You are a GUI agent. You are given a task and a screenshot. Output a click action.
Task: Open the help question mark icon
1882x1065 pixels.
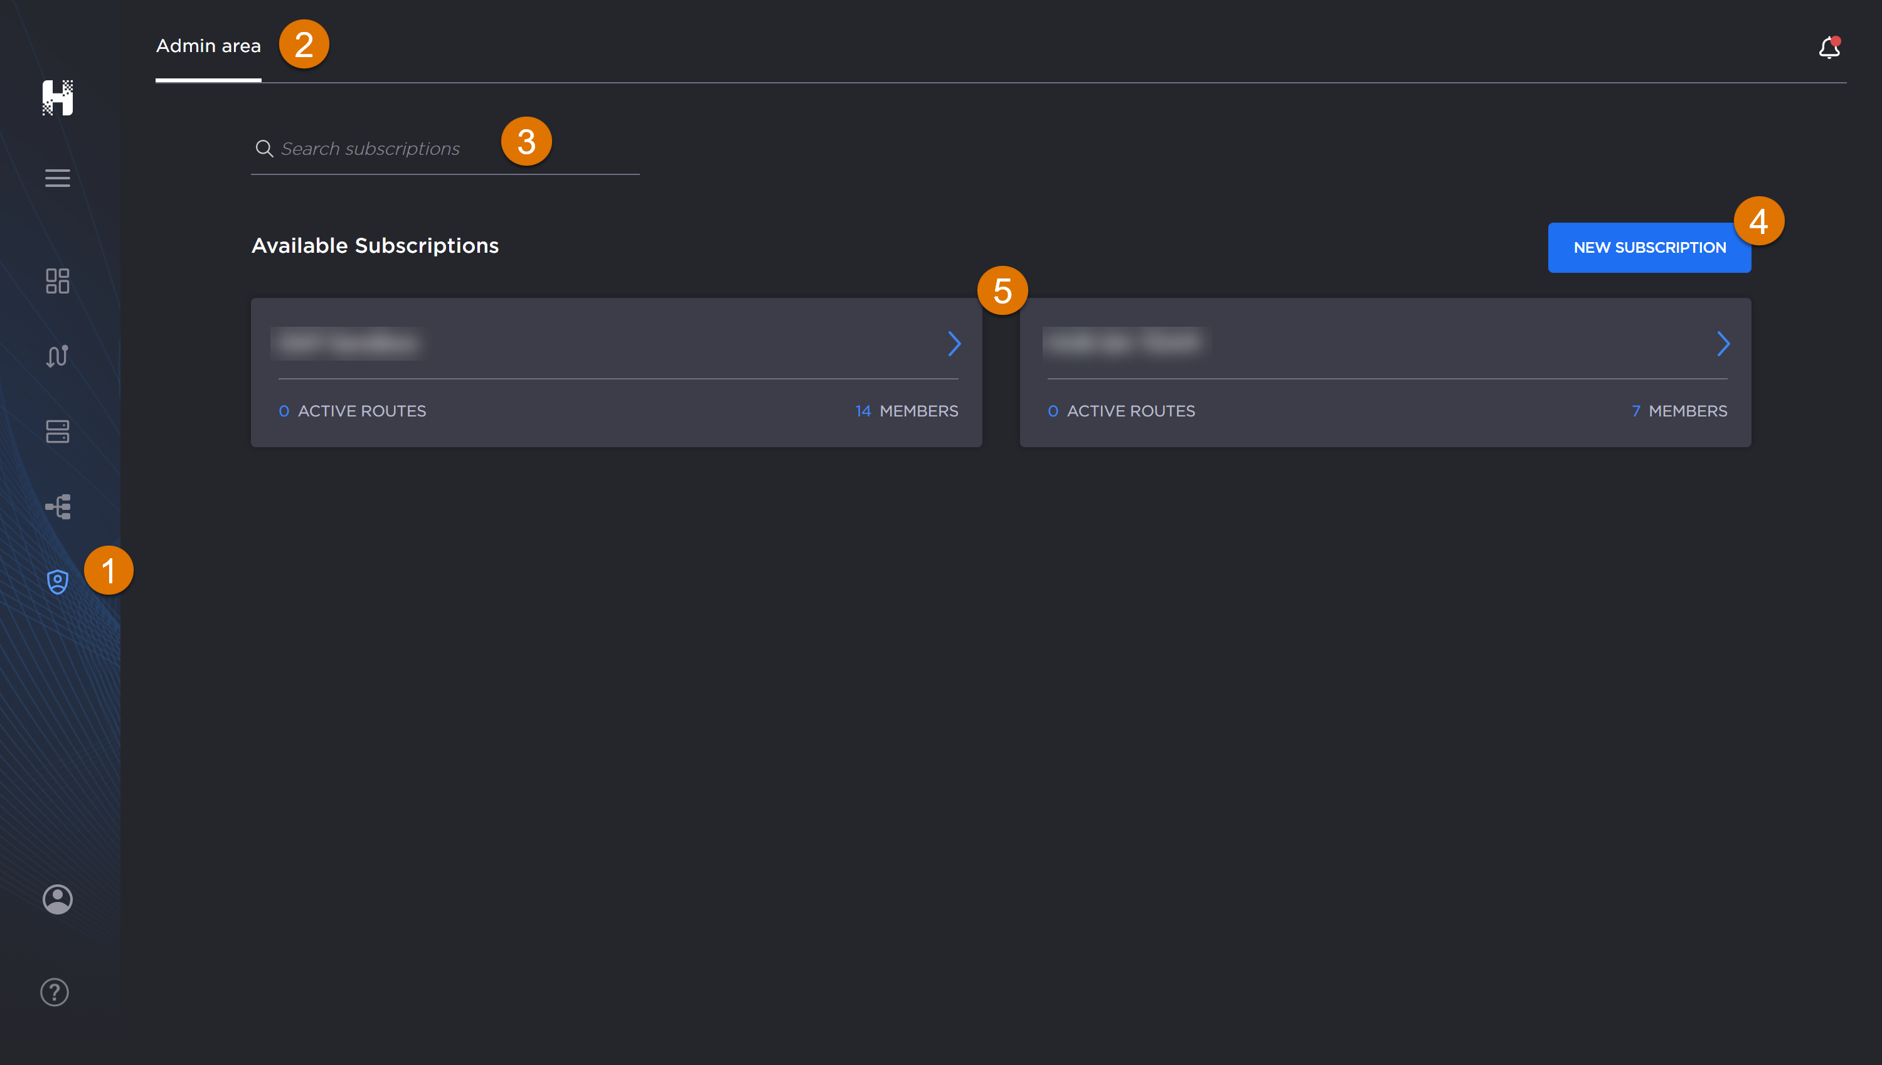[x=54, y=992]
